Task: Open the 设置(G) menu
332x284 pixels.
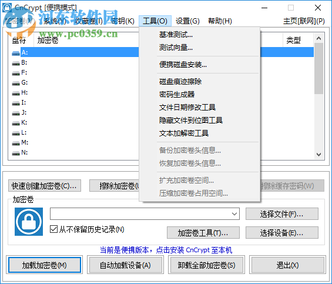Action: point(187,21)
